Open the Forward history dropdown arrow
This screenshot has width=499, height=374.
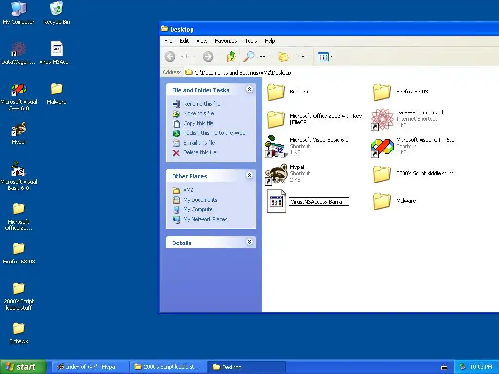pyautogui.click(x=219, y=56)
